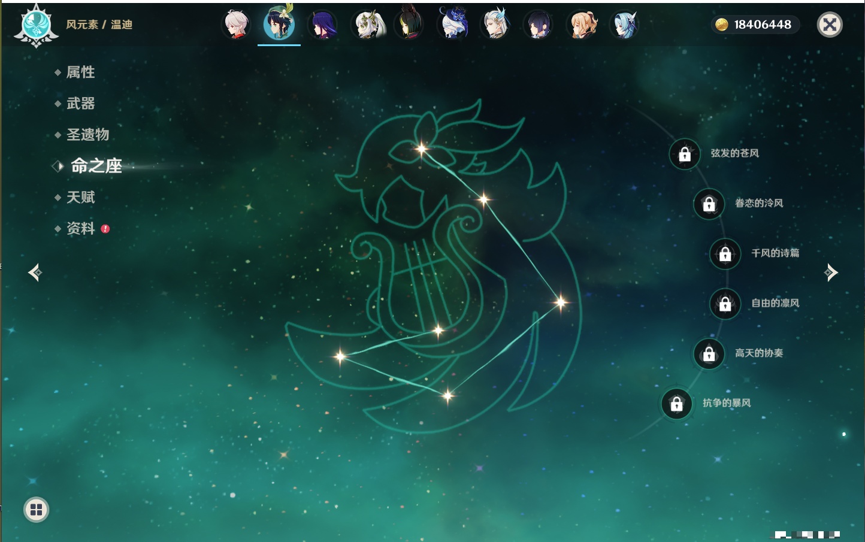Click the Mora amount 18406448
This screenshot has width=865, height=542.
coord(763,25)
